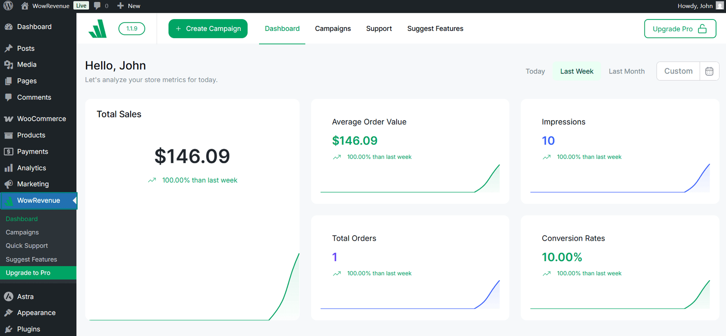
Task: Click the WooCommerce icon in sidebar
Action: (x=9, y=119)
